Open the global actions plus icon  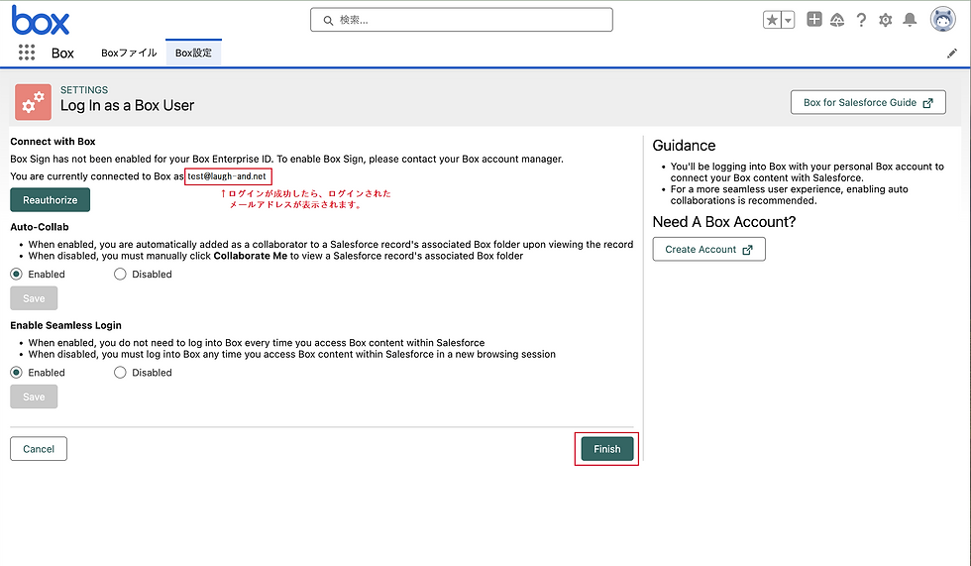[814, 19]
